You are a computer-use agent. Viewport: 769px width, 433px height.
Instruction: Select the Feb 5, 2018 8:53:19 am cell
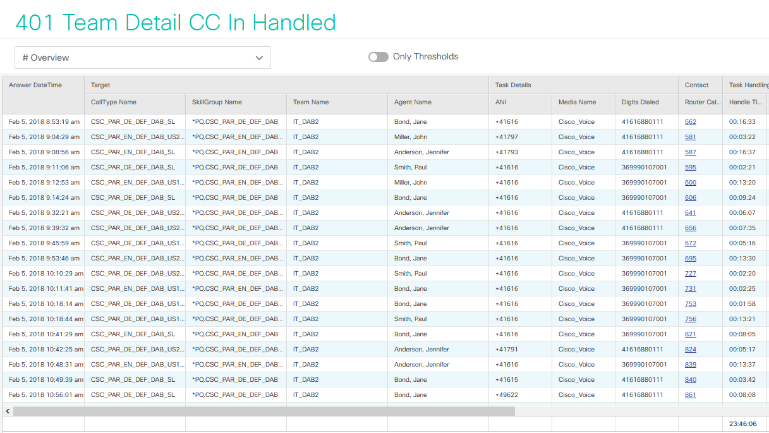(44, 122)
